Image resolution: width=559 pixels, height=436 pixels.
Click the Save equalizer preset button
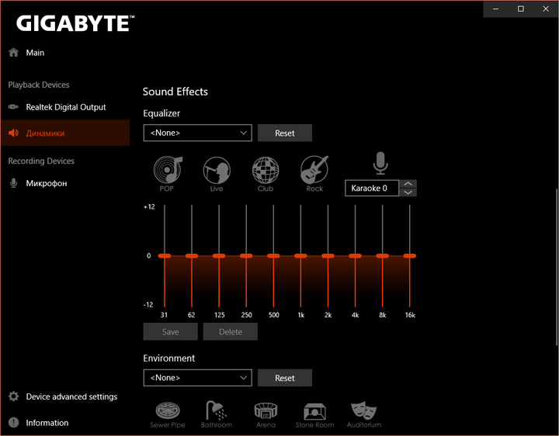pos(170,331)
